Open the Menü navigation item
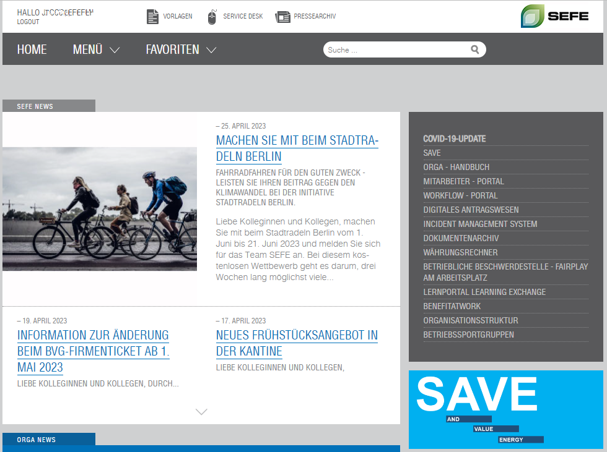The width and height of the screenshot is (607, 452). pos(87,49)
